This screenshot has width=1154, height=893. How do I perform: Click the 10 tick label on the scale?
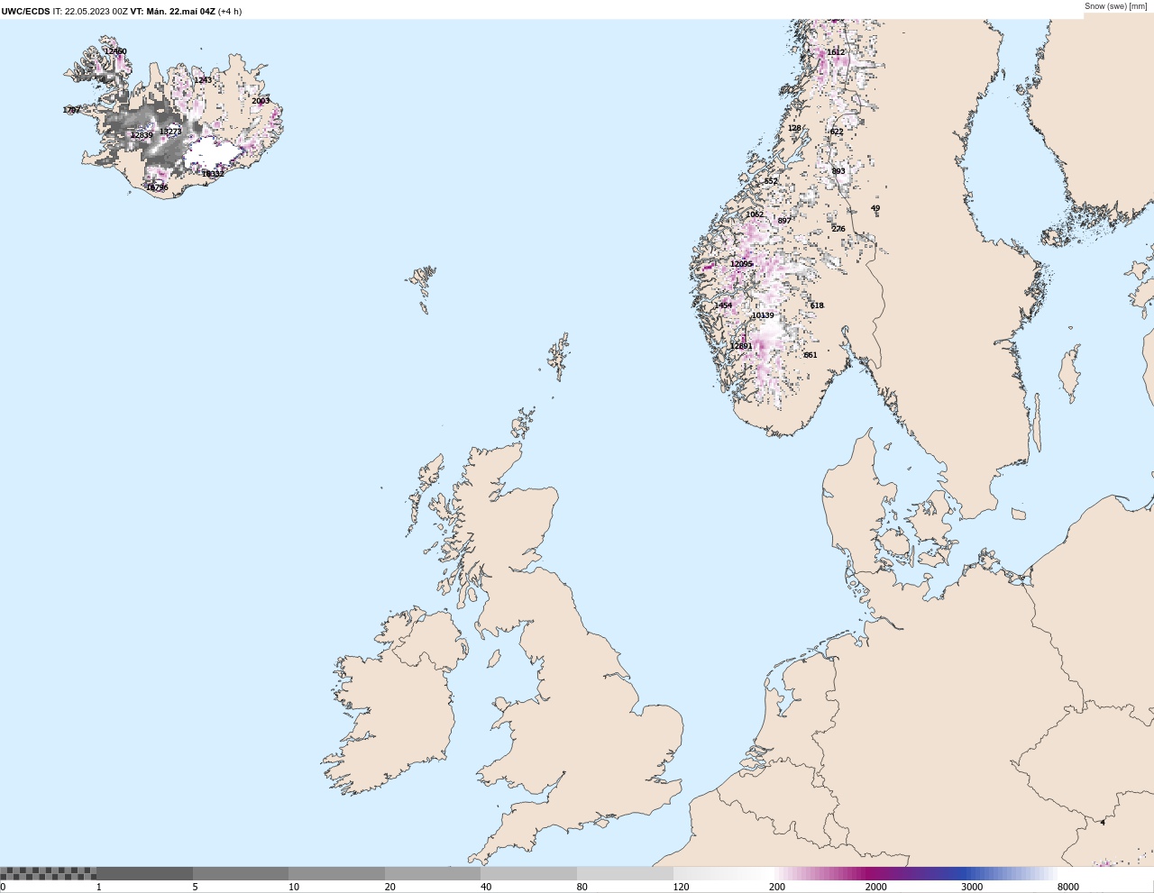(x=294, y=887)
